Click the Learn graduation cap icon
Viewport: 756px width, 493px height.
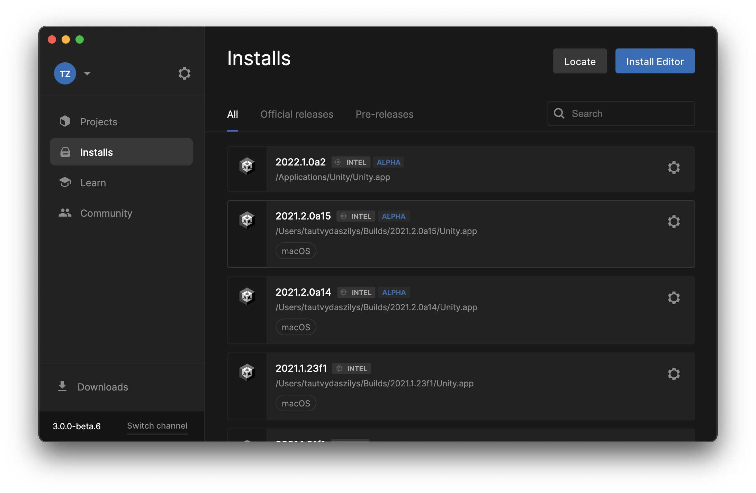click(x=65, y=182)
